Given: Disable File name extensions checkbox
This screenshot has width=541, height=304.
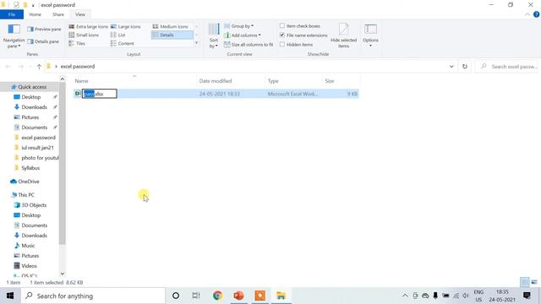Looking at the screenshot, I should (x=282, y=35).
